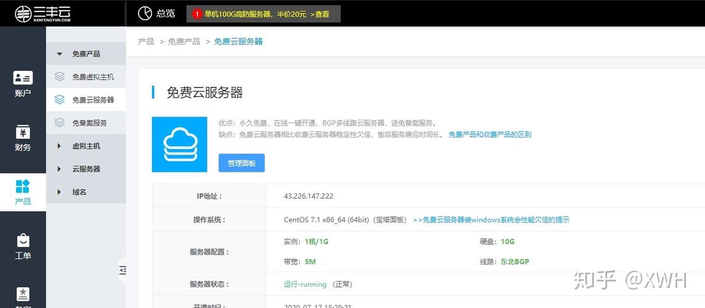Select the 免费云服务器 menu item
The image size is (705, 308).
tap(86, 100)
